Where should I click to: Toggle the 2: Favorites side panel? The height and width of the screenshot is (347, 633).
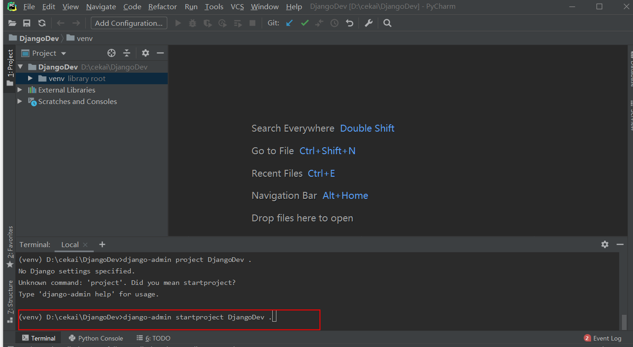10,247
